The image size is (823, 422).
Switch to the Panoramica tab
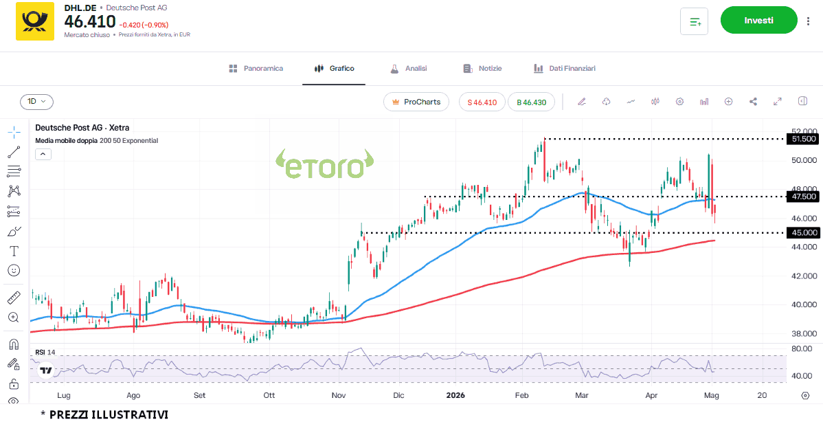coord(257,69)
